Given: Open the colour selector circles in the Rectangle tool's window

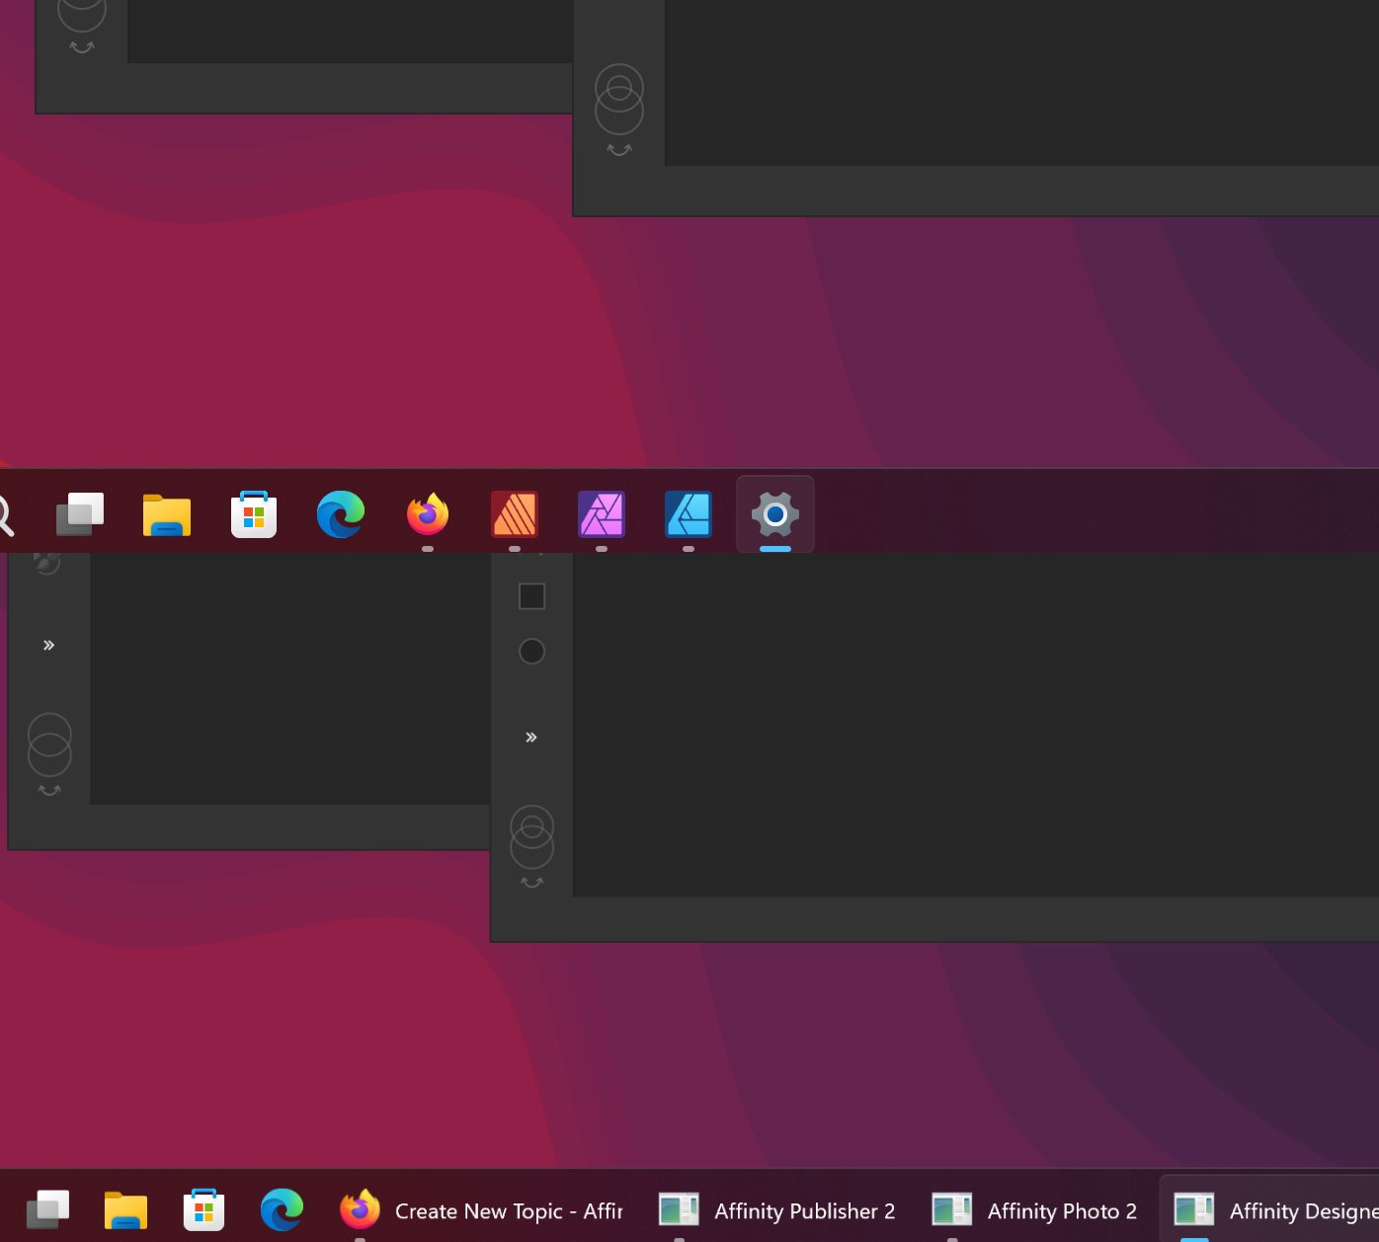Looking at the screenshot, I should (x=531, y=836).
